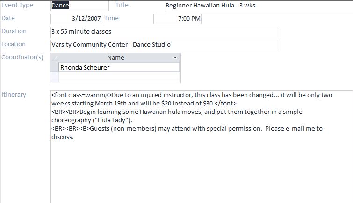Viewport: 353px width, 203px height.
Task: Click the Rhonda Scheurer coordinator cell
Action: [119, 67]
